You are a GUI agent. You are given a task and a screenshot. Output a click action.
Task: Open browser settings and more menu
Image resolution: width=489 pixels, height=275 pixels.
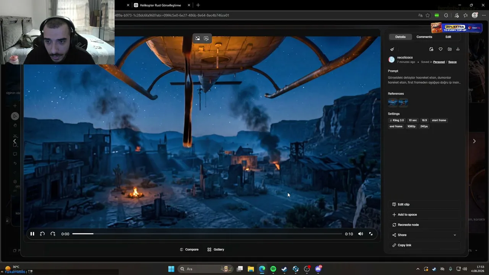click(x=484, y=15)
